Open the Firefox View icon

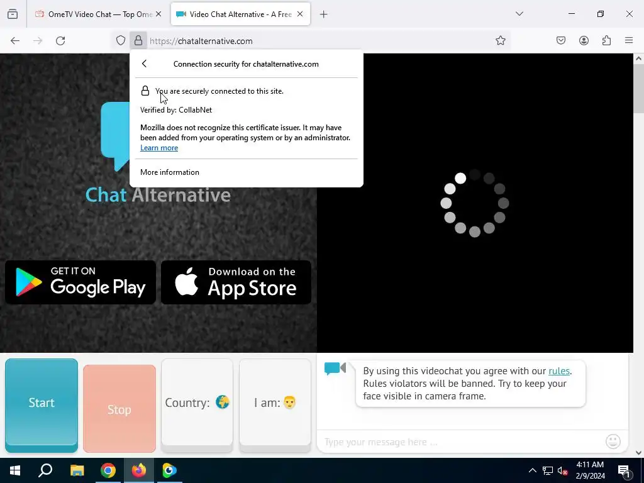tap(13, 14)
